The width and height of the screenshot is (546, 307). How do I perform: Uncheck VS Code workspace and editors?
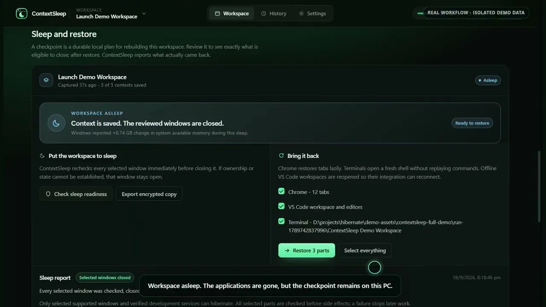282,206
